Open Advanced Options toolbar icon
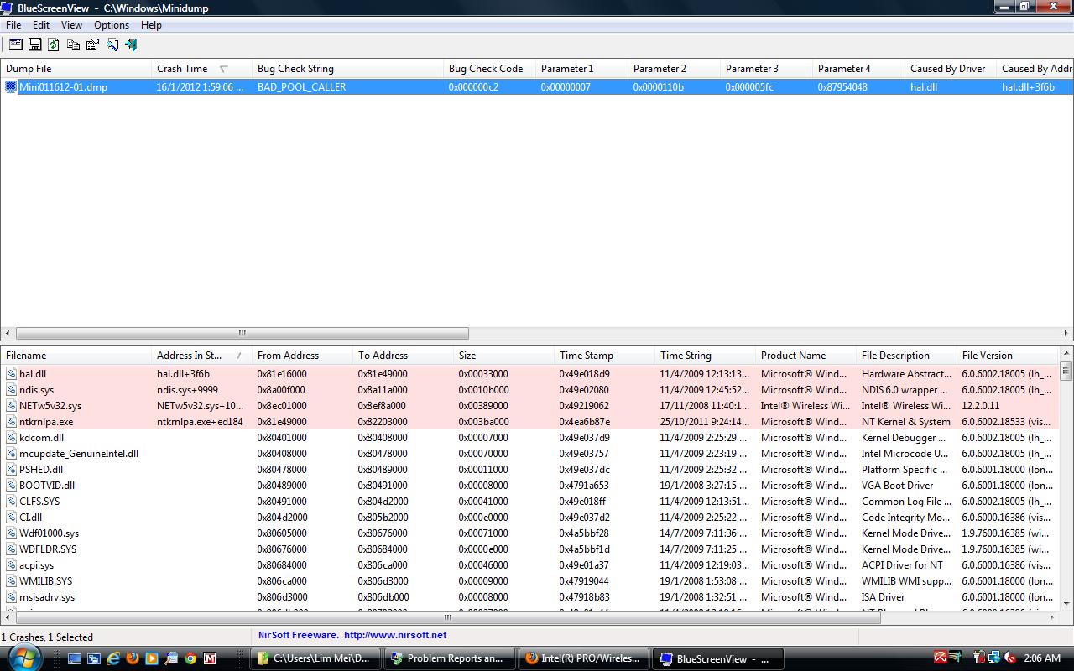Image resolution: width=1074 pixels, height=671 pixels. [x=15, y=44]
